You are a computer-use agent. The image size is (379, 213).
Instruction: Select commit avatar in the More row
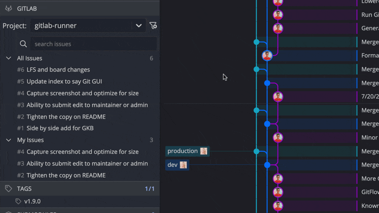[x=278, y=179]
